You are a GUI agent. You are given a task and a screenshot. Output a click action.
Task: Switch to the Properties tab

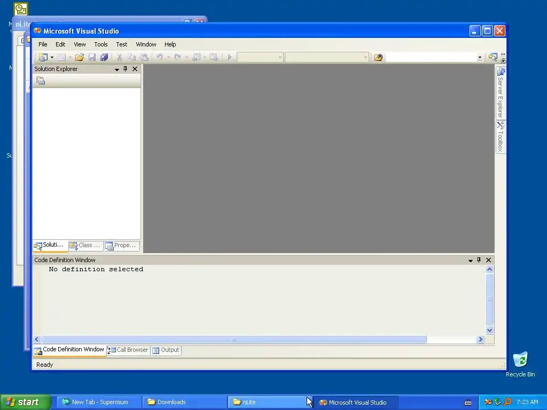[122, 246]
